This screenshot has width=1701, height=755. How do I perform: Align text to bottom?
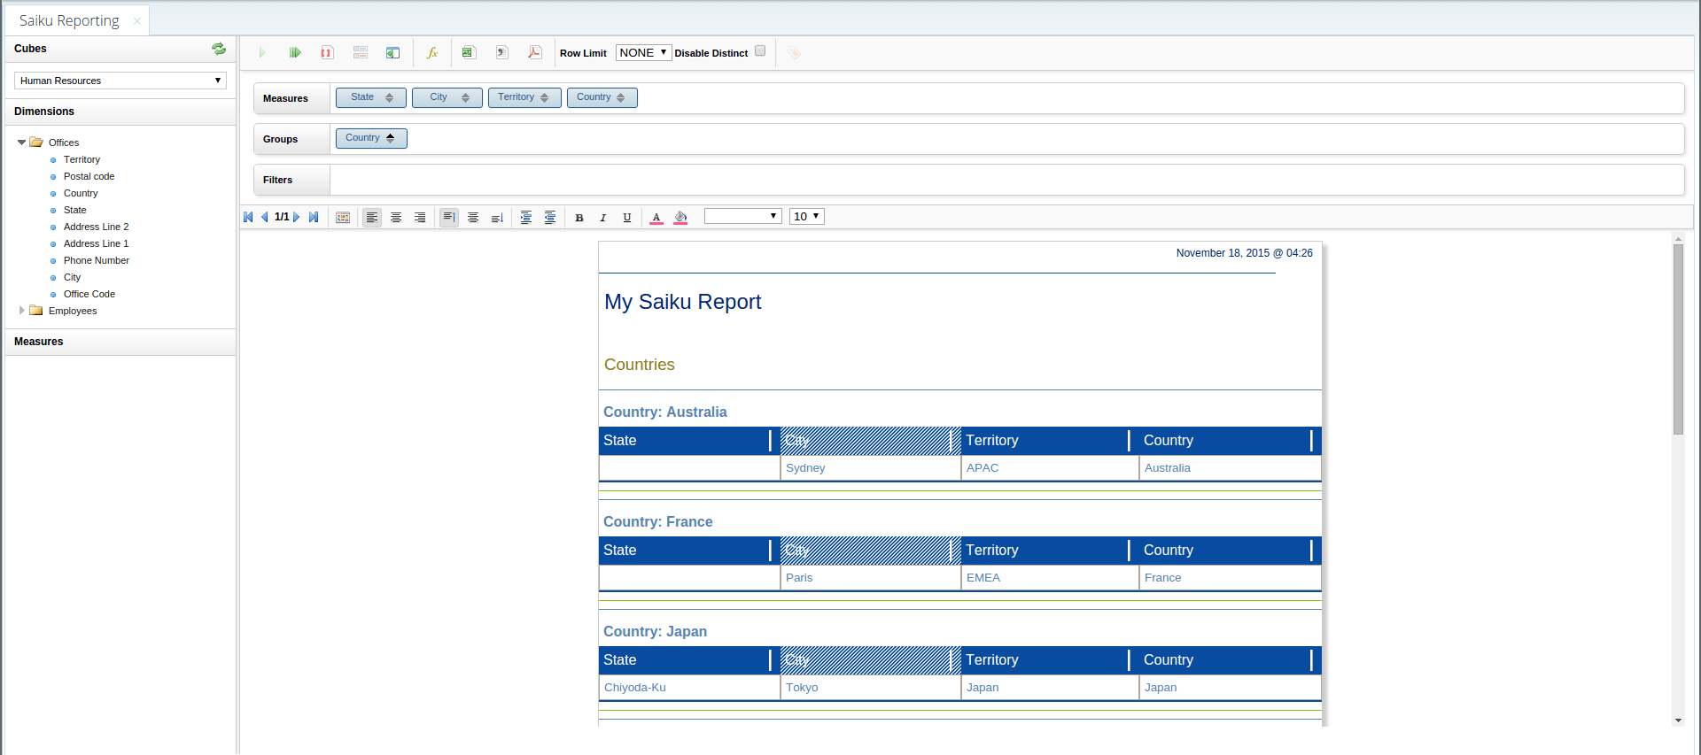[x=497, y=217]
